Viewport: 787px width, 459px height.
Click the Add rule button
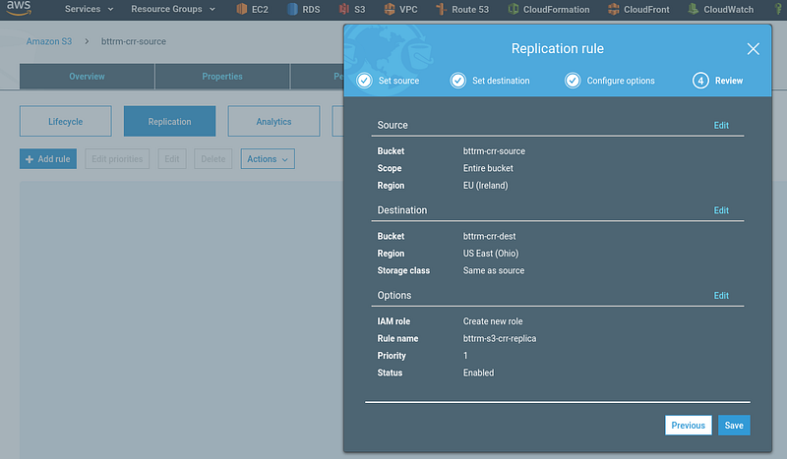tap(48, 159)
